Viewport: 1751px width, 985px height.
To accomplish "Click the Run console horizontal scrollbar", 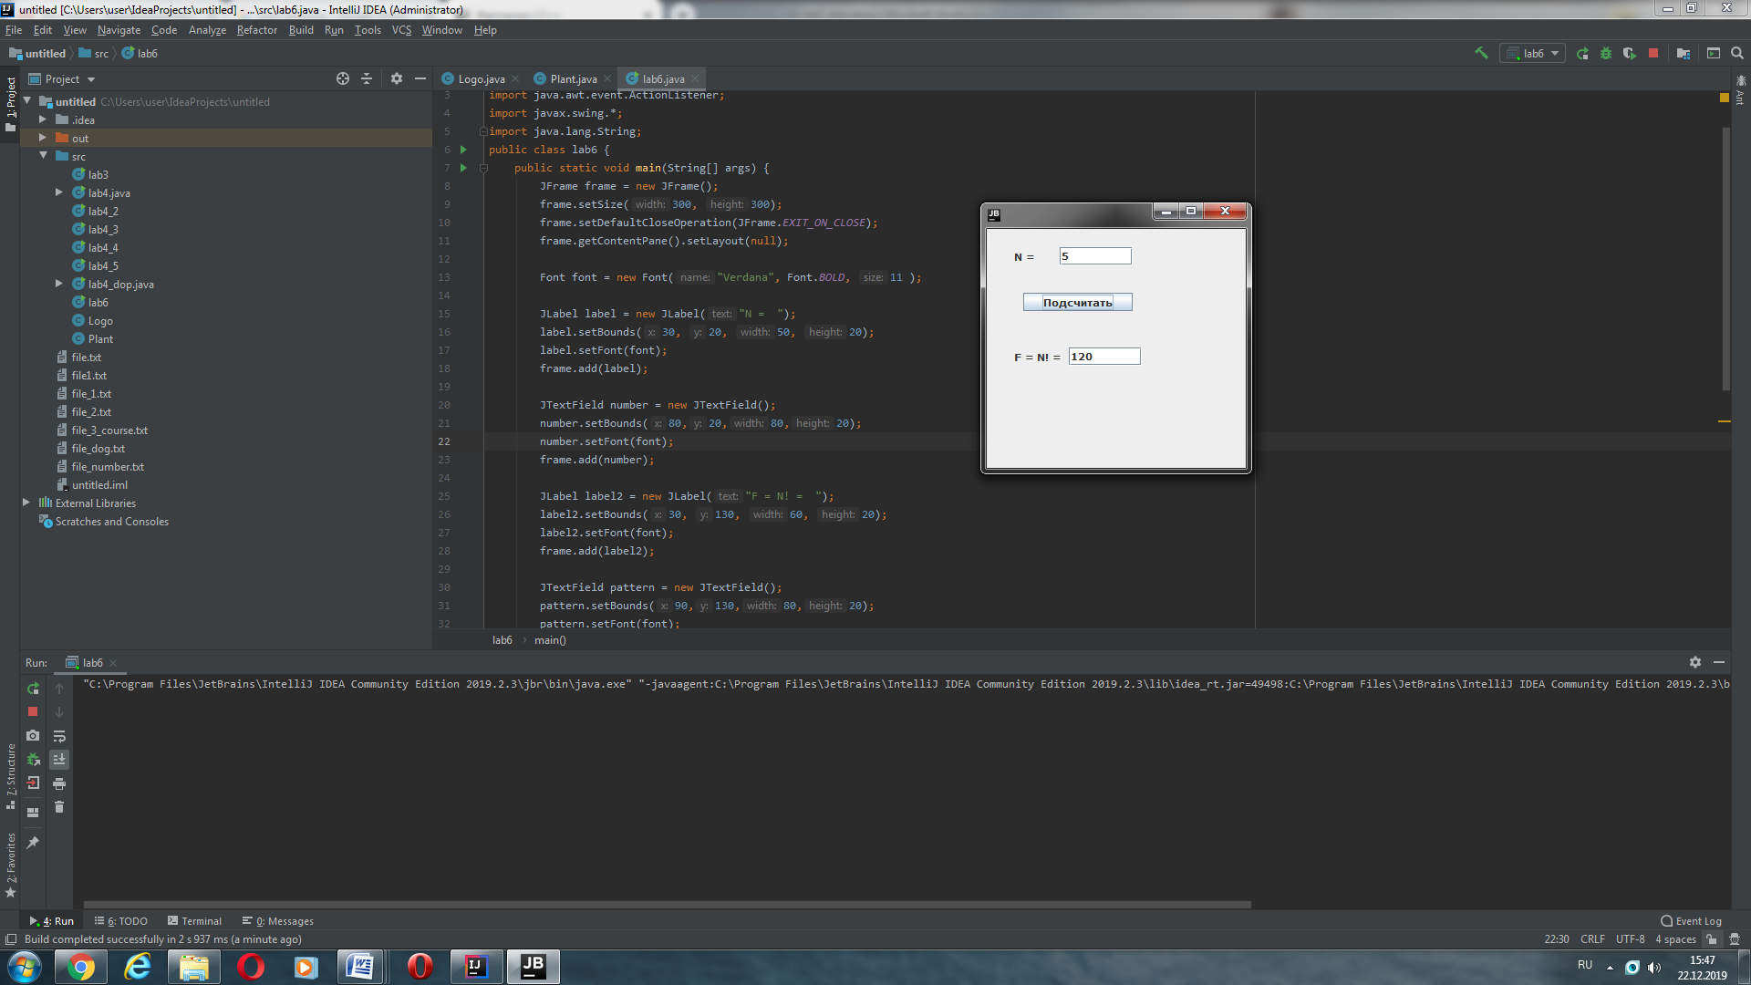I will click(667, 905).
